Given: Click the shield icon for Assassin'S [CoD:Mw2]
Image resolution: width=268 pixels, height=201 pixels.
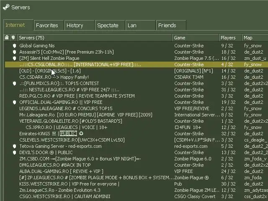Looking at the screenshot, I should (14, 52).
